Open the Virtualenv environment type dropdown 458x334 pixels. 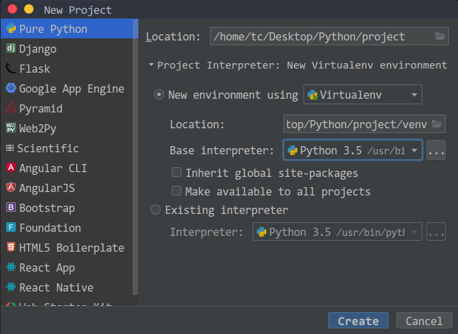click(x=363, y=95)
